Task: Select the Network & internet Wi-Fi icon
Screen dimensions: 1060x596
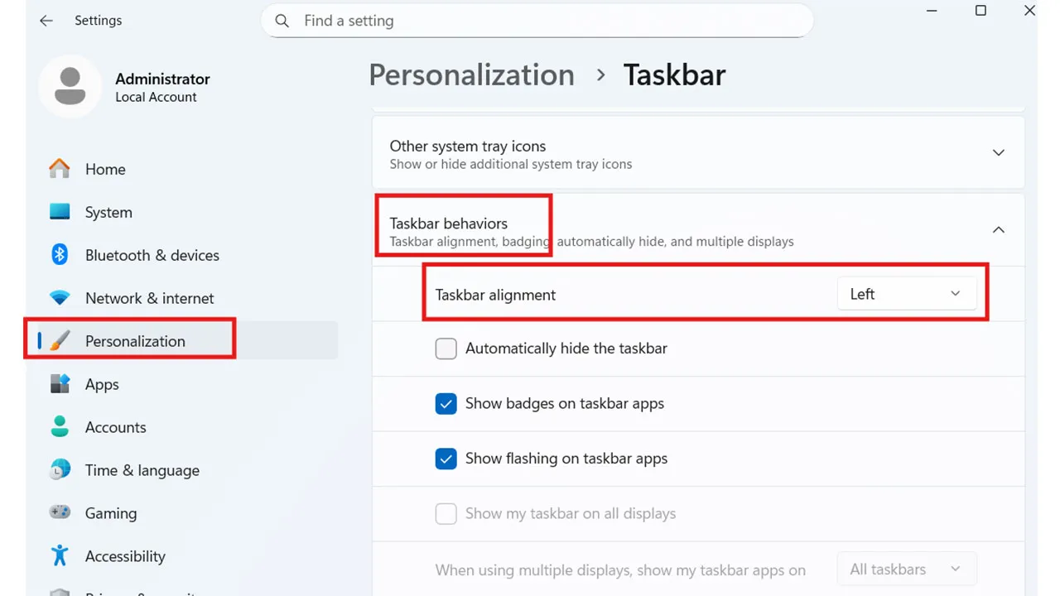Action: (59, 298)
